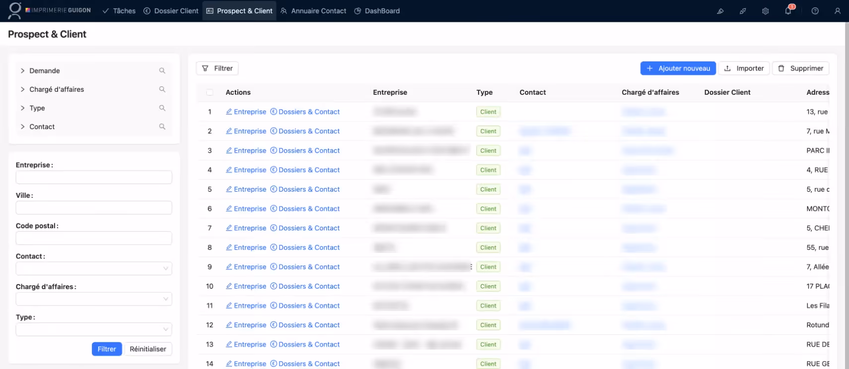Click pencil edit icon in row 5

229,189
